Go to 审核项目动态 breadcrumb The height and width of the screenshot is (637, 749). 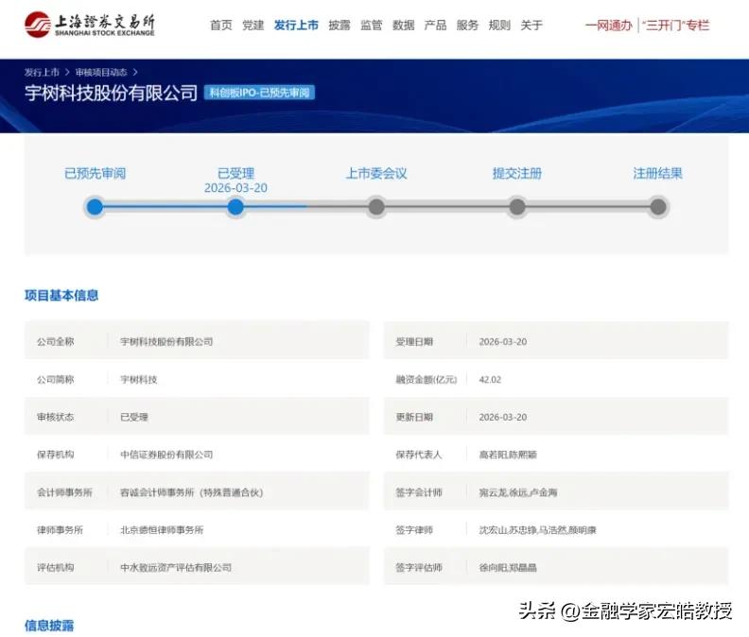coord(101,72)
